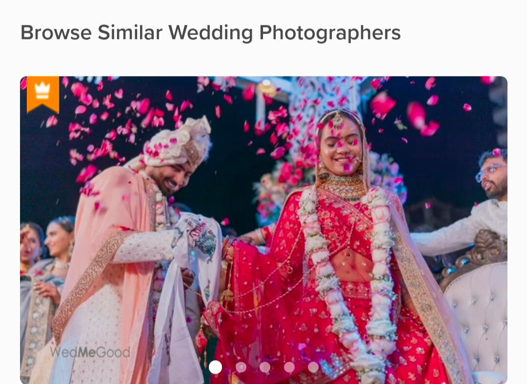Jump to the third carousel dot
Screen dimensions: 527x384
[x=265, y=367]
